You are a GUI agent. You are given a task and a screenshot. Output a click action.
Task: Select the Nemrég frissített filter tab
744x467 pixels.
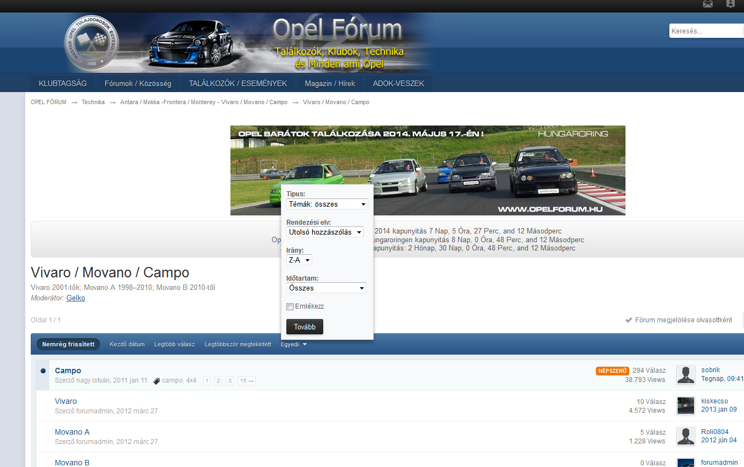click(x=68, y=344)
